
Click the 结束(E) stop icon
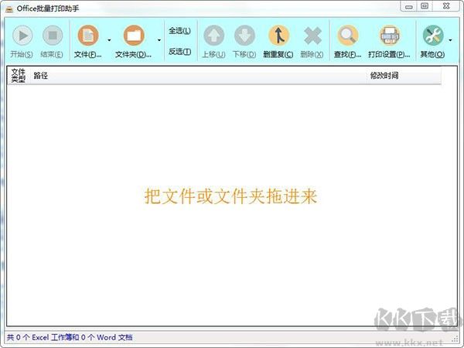[x=53, y=36]
